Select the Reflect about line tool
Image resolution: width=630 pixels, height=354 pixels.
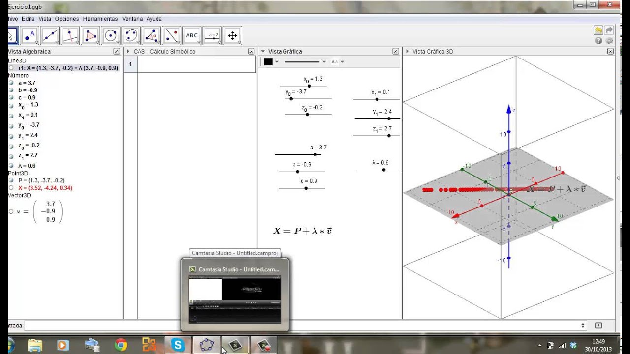point(171,35)
